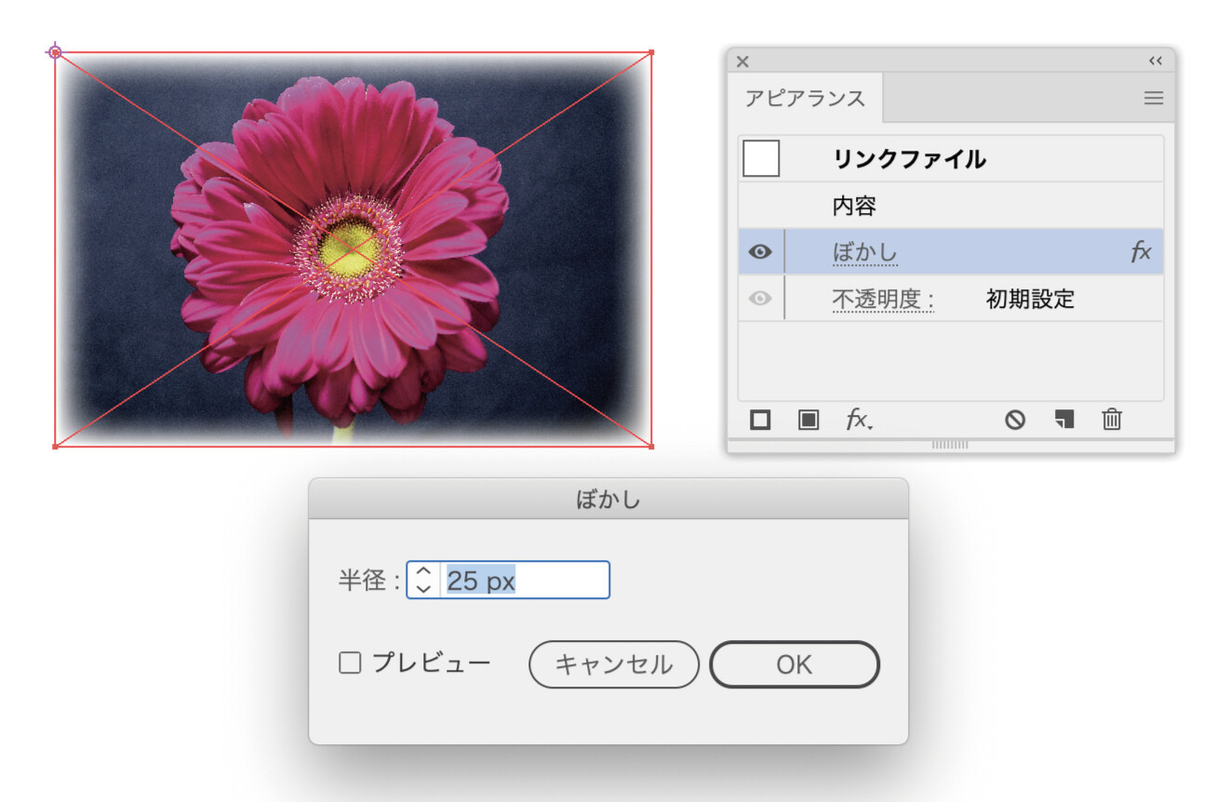Screen dimensions: 1230x802
Task: Enable the プレビュー checkbox
Action: tap(350, 663)
